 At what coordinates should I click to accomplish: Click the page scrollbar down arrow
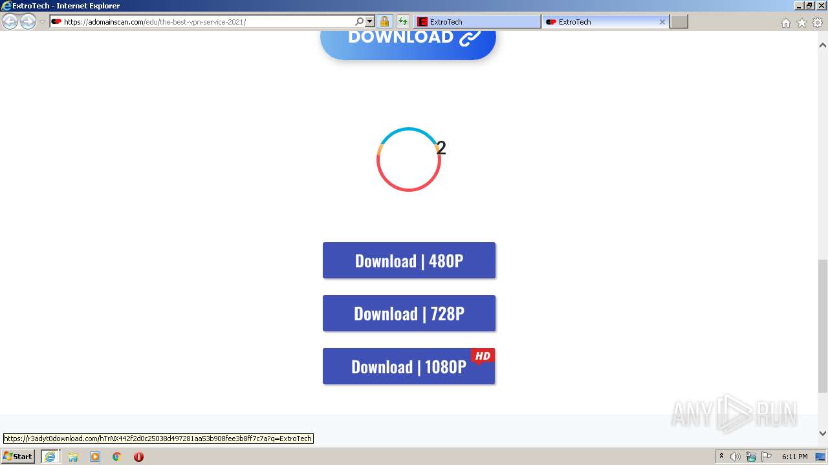(x=823, y=433)
